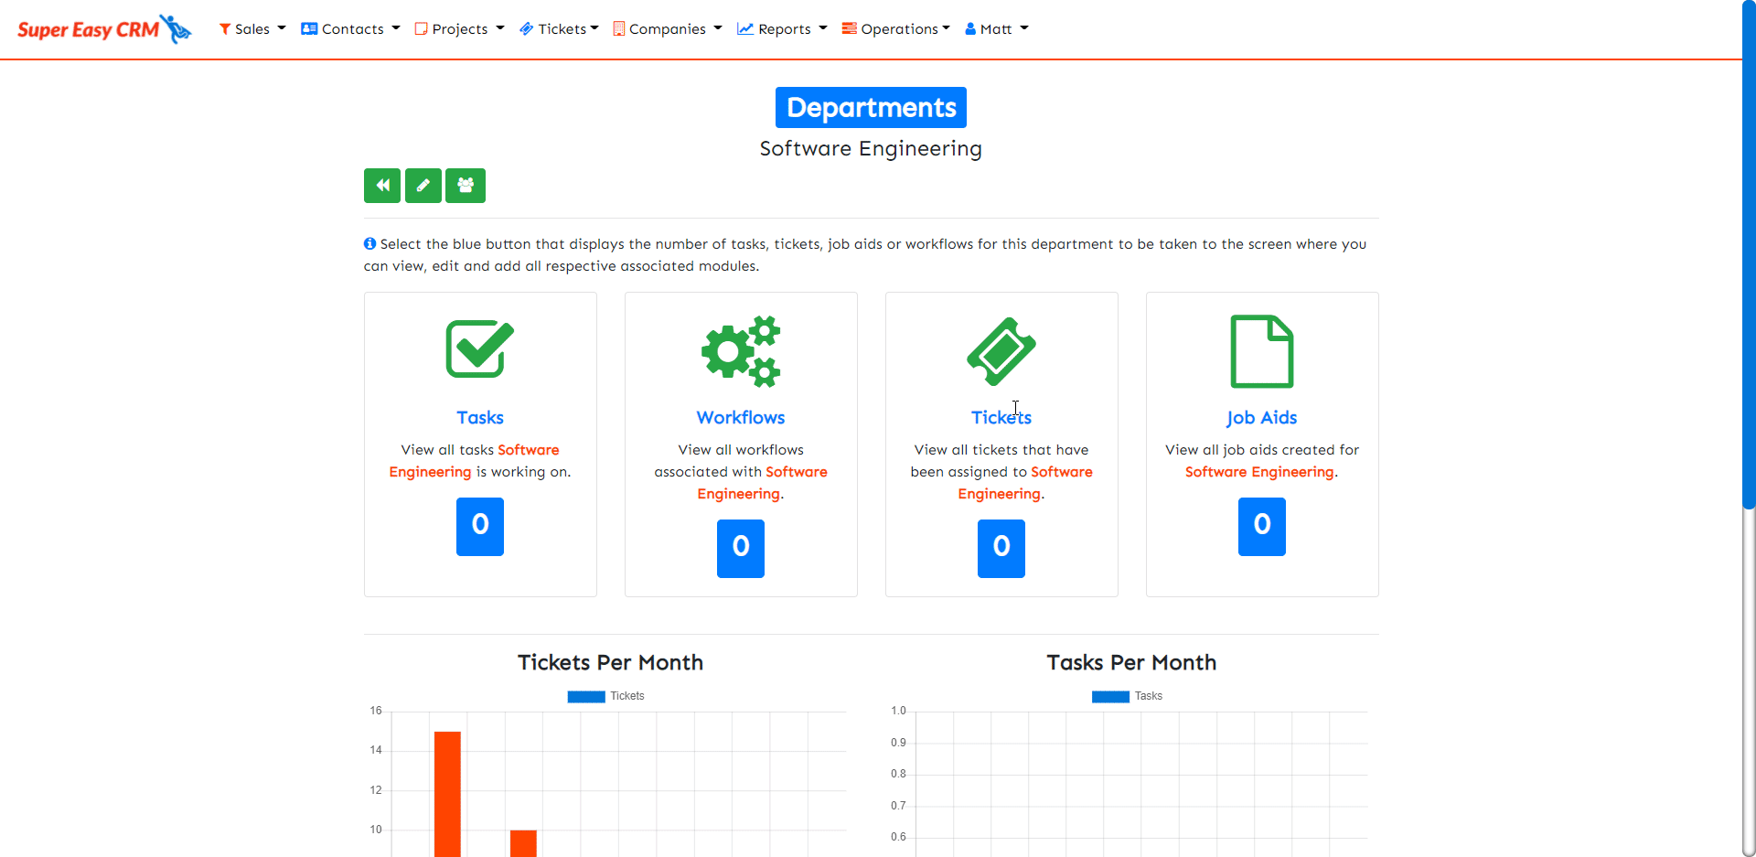This screenshot has width=1756, height=857.
Task: Open the Job Aids card title link
Action: (1262, 418)
